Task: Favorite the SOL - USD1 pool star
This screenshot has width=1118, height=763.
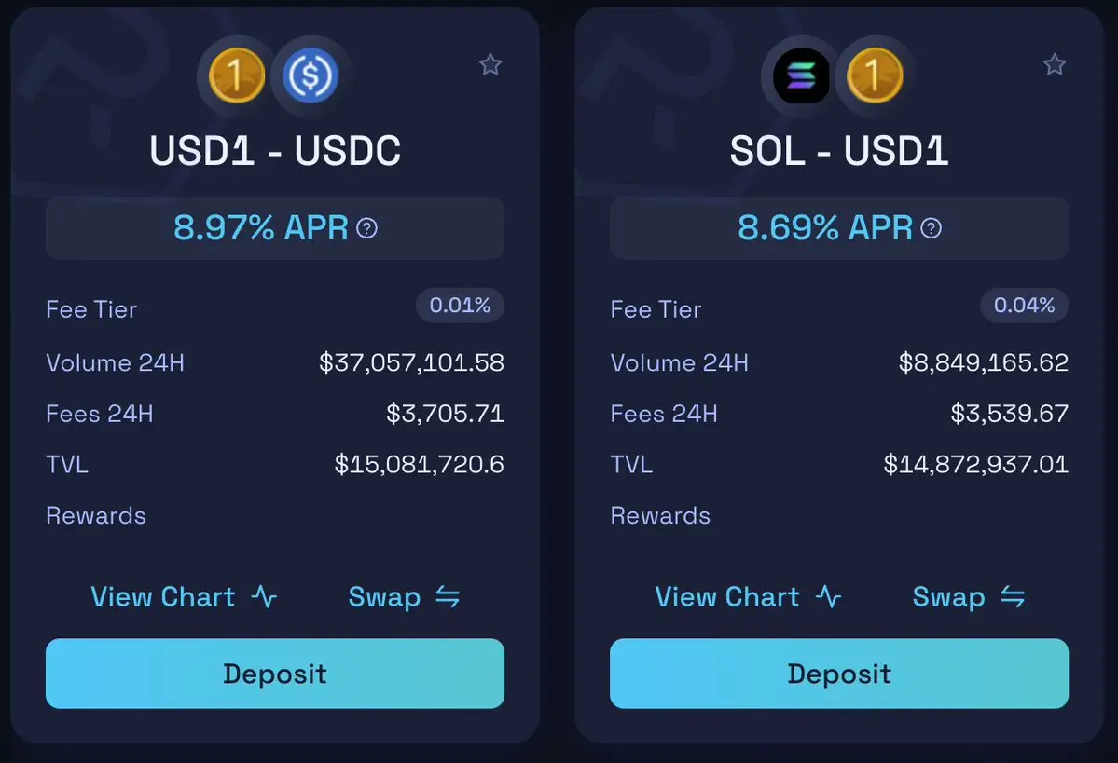Action: 1055,65
